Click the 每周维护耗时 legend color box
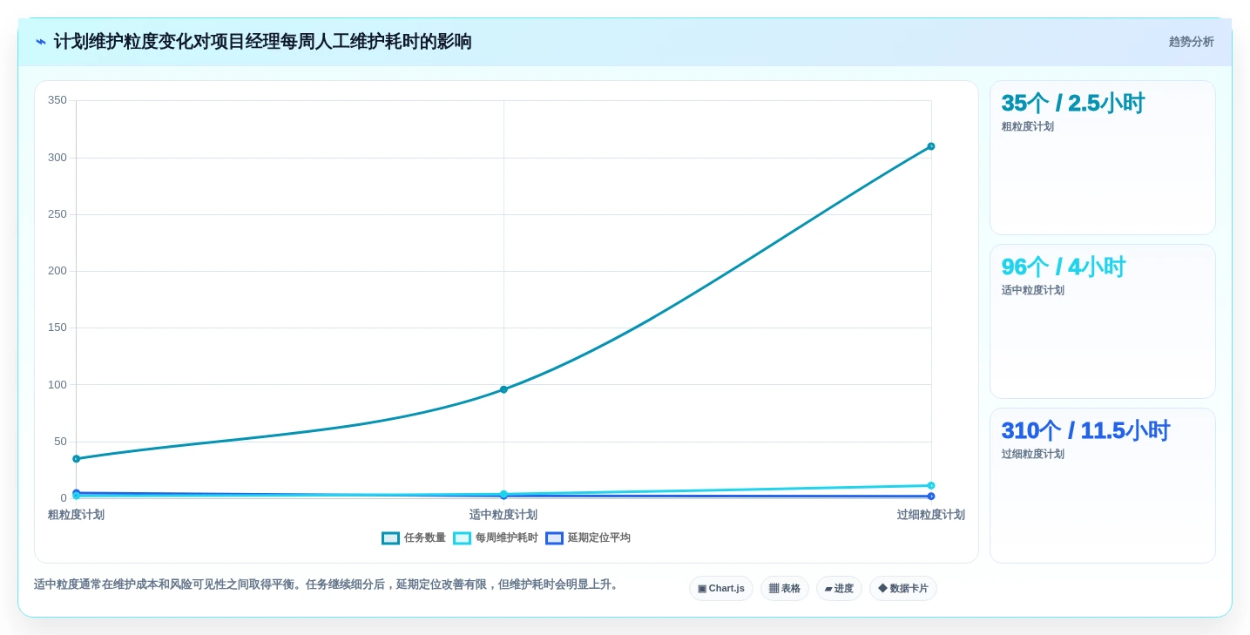Screen dimensions: 1250x635 pyautogui.click(x=462, y=538)
